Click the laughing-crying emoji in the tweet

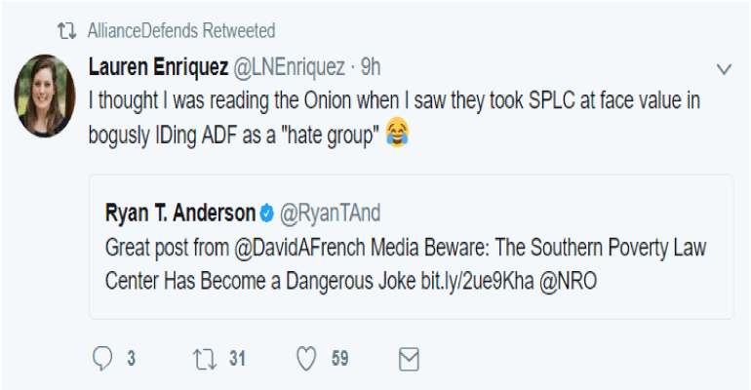tap(396, 134)
